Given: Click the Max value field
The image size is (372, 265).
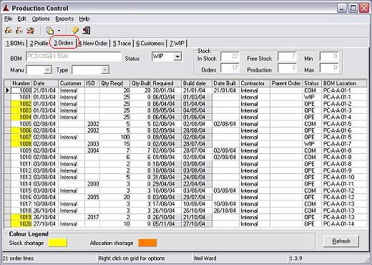Looking at the screenshot, I should tap(329, 68).
